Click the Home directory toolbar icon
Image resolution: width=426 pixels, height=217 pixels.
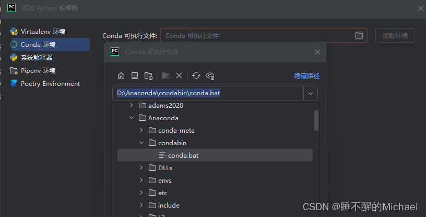click(121, 75)
